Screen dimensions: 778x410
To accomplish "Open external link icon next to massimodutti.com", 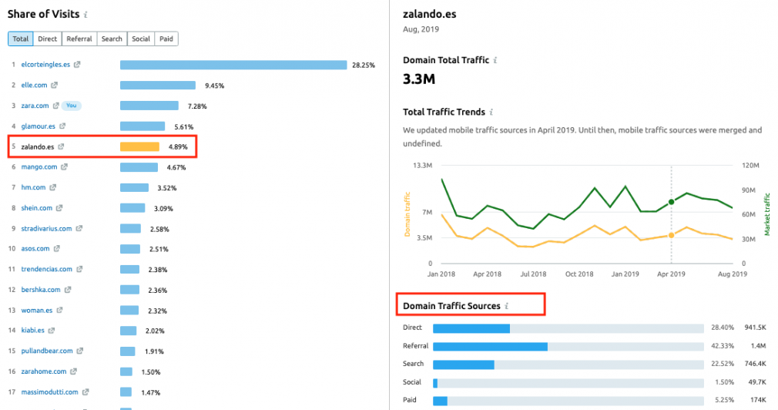I will coord(86,392).
